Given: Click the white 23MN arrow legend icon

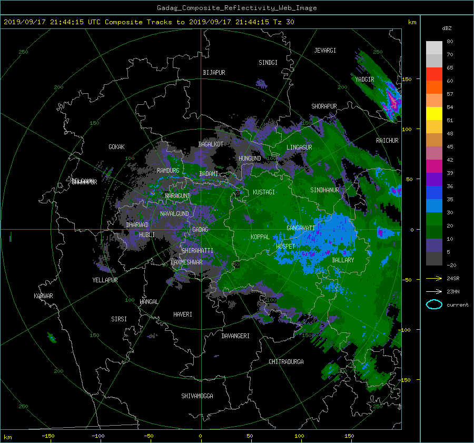Looking at the screenshot, I should pyautogui.click(x=434, y=291).
